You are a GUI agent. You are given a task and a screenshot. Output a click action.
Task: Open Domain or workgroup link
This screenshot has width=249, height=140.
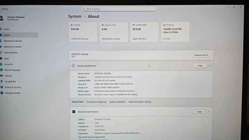tap(96, 102)
